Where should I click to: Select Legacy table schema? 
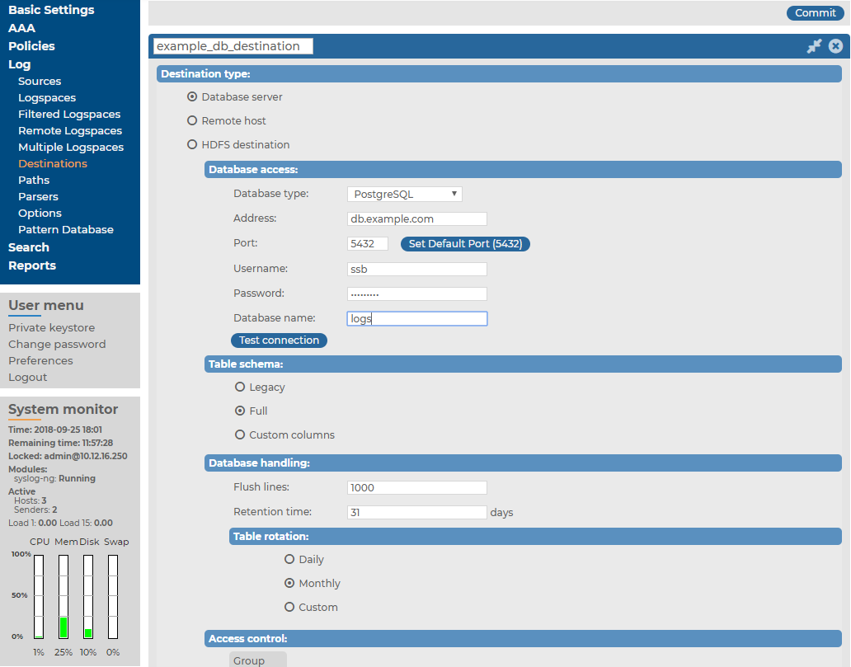point(240,387)
